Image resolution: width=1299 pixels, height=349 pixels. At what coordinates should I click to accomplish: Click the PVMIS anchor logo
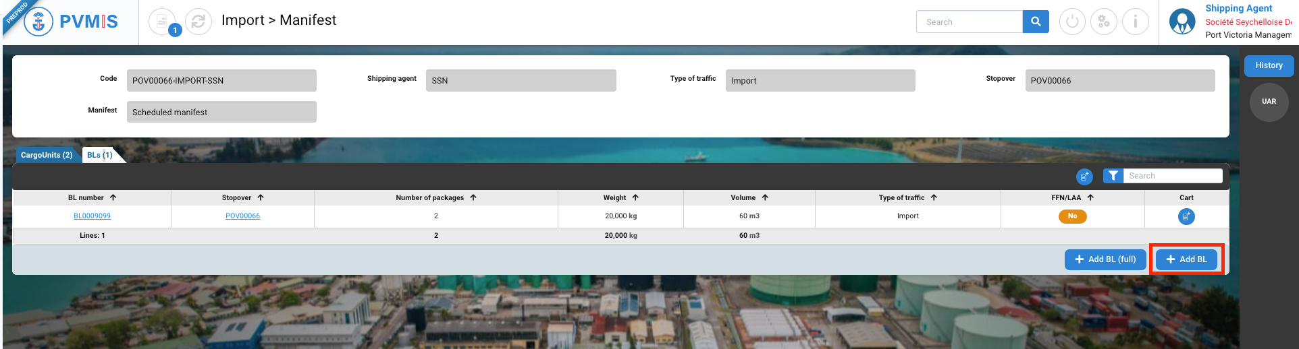tap(38, 22)
